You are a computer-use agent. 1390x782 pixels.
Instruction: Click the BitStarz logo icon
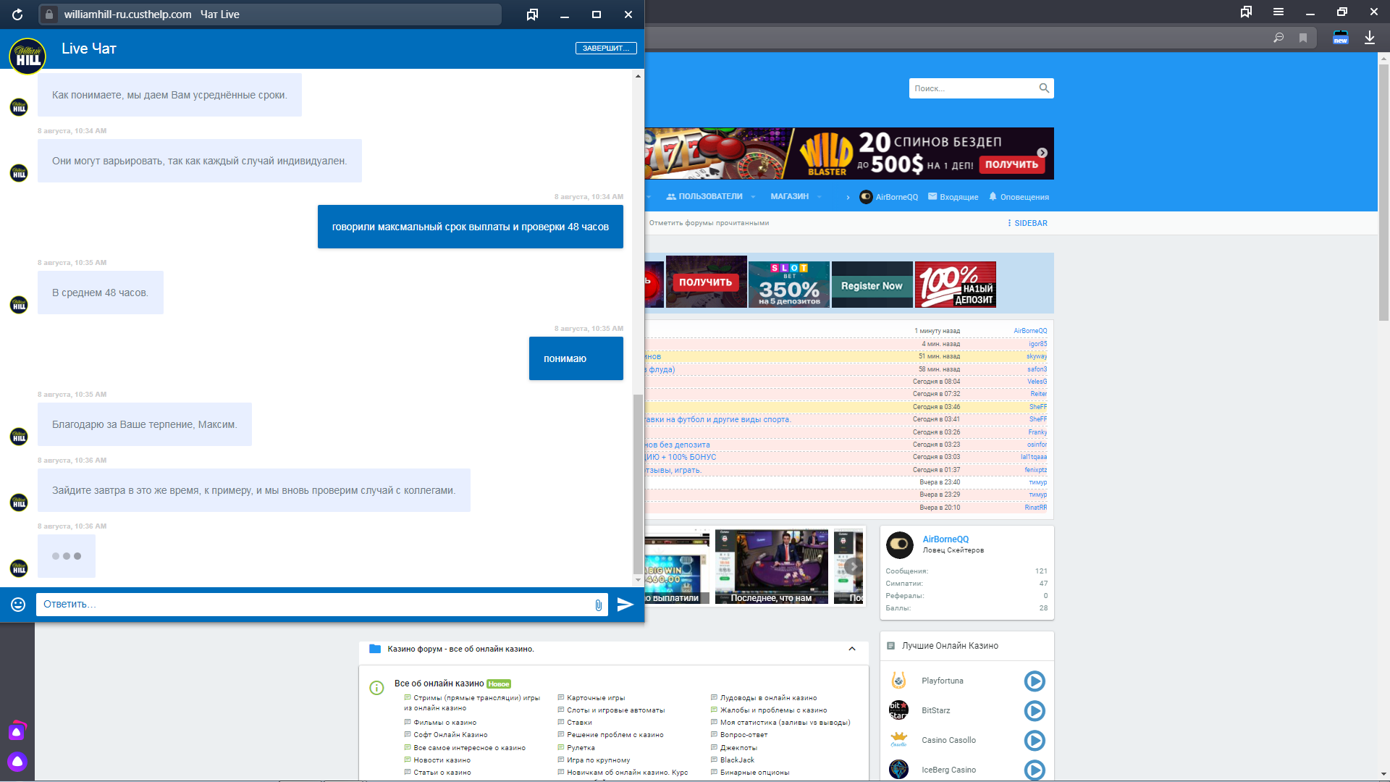[898, 710]
